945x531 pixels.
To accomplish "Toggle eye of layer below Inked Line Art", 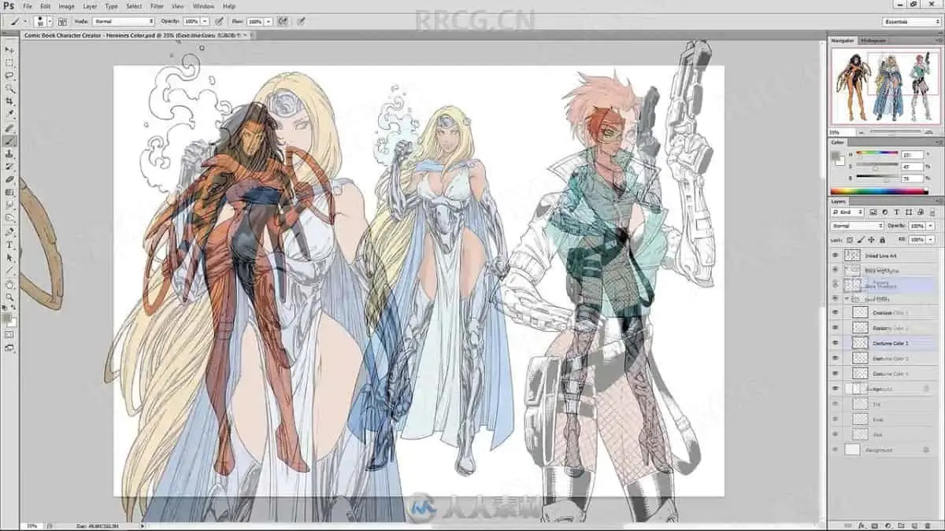I will point(836,270).
